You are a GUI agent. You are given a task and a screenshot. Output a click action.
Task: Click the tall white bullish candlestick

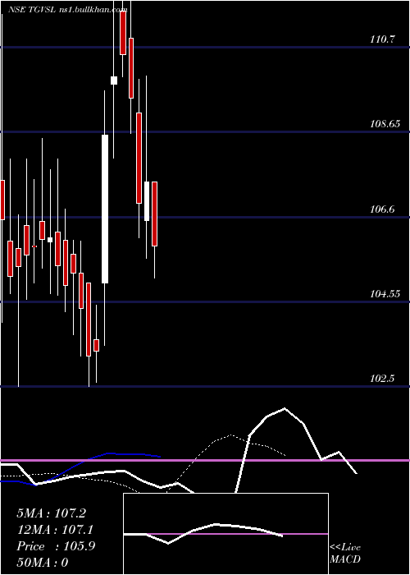[x=105, y=209]
